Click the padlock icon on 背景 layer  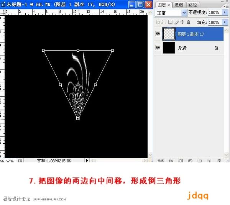(216, 48)
